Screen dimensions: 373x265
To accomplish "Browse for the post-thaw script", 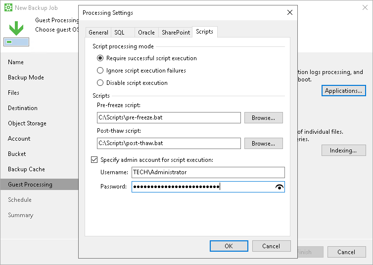I will pyautogui.click(x=263, y=144).
